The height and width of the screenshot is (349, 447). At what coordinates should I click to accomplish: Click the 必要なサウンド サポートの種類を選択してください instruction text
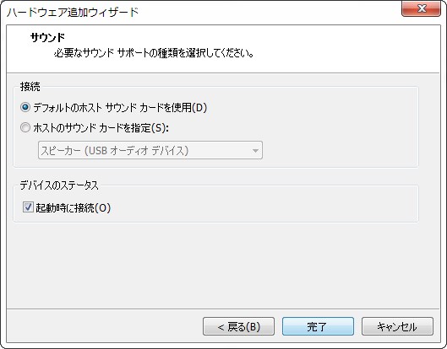(x=154, y=53)
